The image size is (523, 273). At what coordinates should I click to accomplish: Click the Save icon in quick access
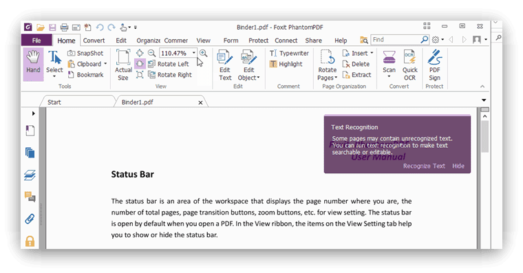point(52,28)
